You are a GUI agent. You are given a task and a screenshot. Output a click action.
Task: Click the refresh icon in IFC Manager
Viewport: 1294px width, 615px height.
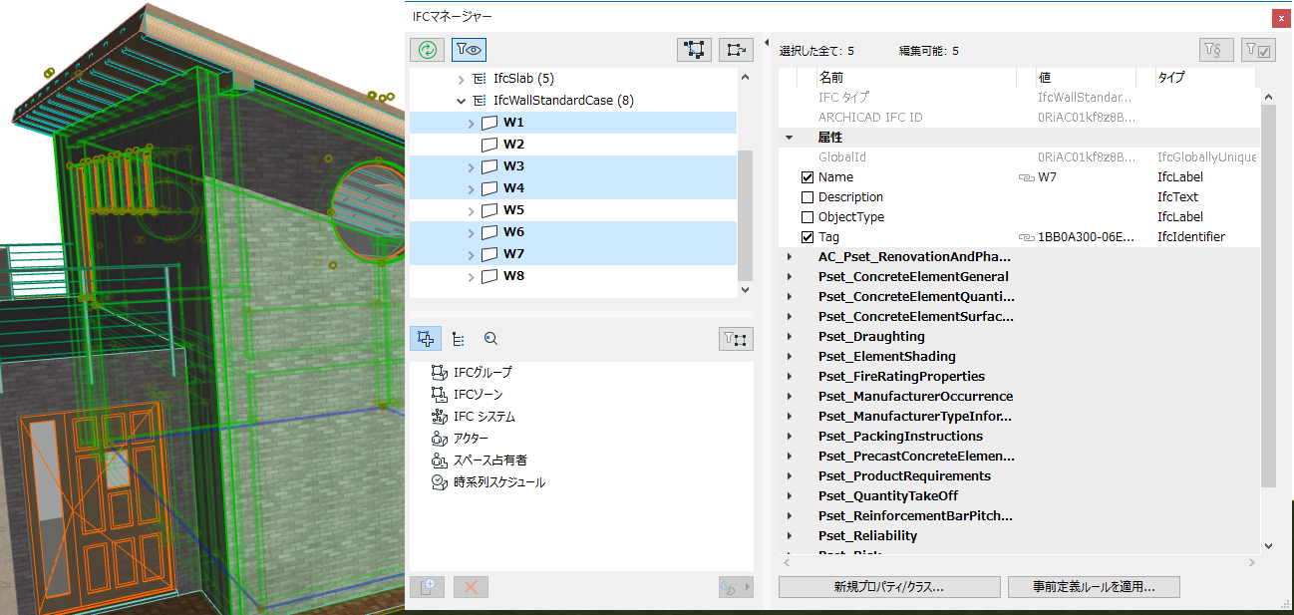(x=427, y=48)
